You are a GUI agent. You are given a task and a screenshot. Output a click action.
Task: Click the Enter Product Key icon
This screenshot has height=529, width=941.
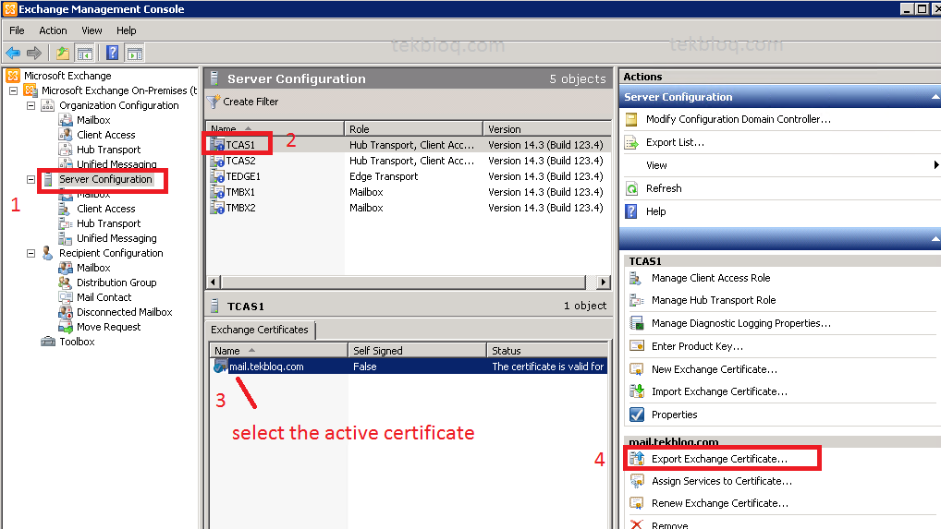pyautogui.click(x=636, y=346)
